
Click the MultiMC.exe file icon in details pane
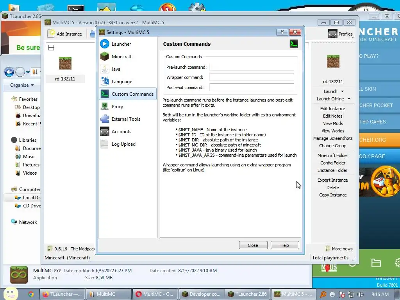(19, 275)
